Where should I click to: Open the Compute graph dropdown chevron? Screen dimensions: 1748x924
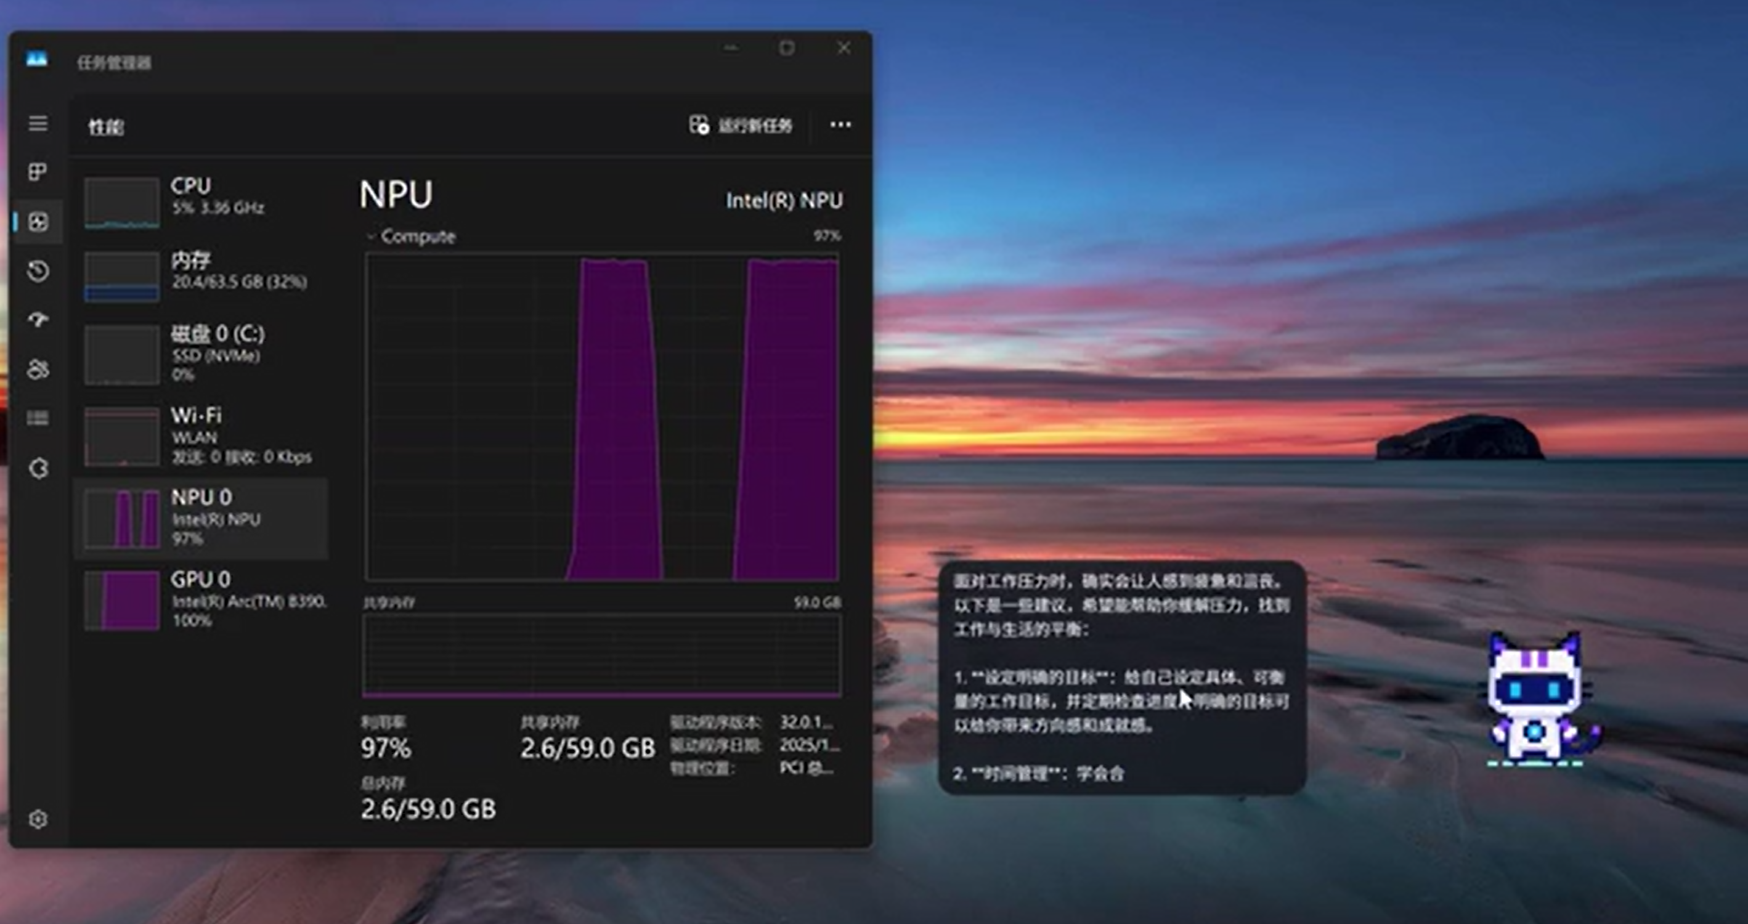370,237
